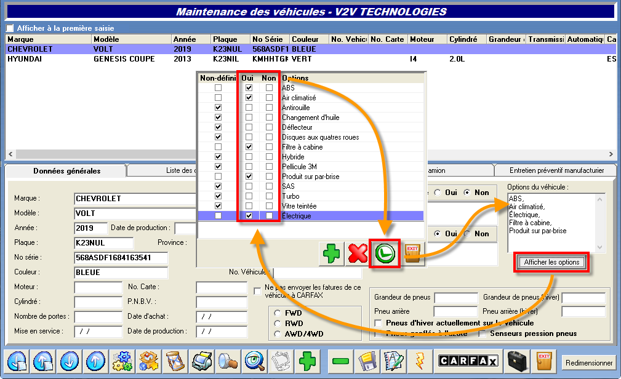Click the Nombre de portes field
621x379 pixels.
[98, 317]
